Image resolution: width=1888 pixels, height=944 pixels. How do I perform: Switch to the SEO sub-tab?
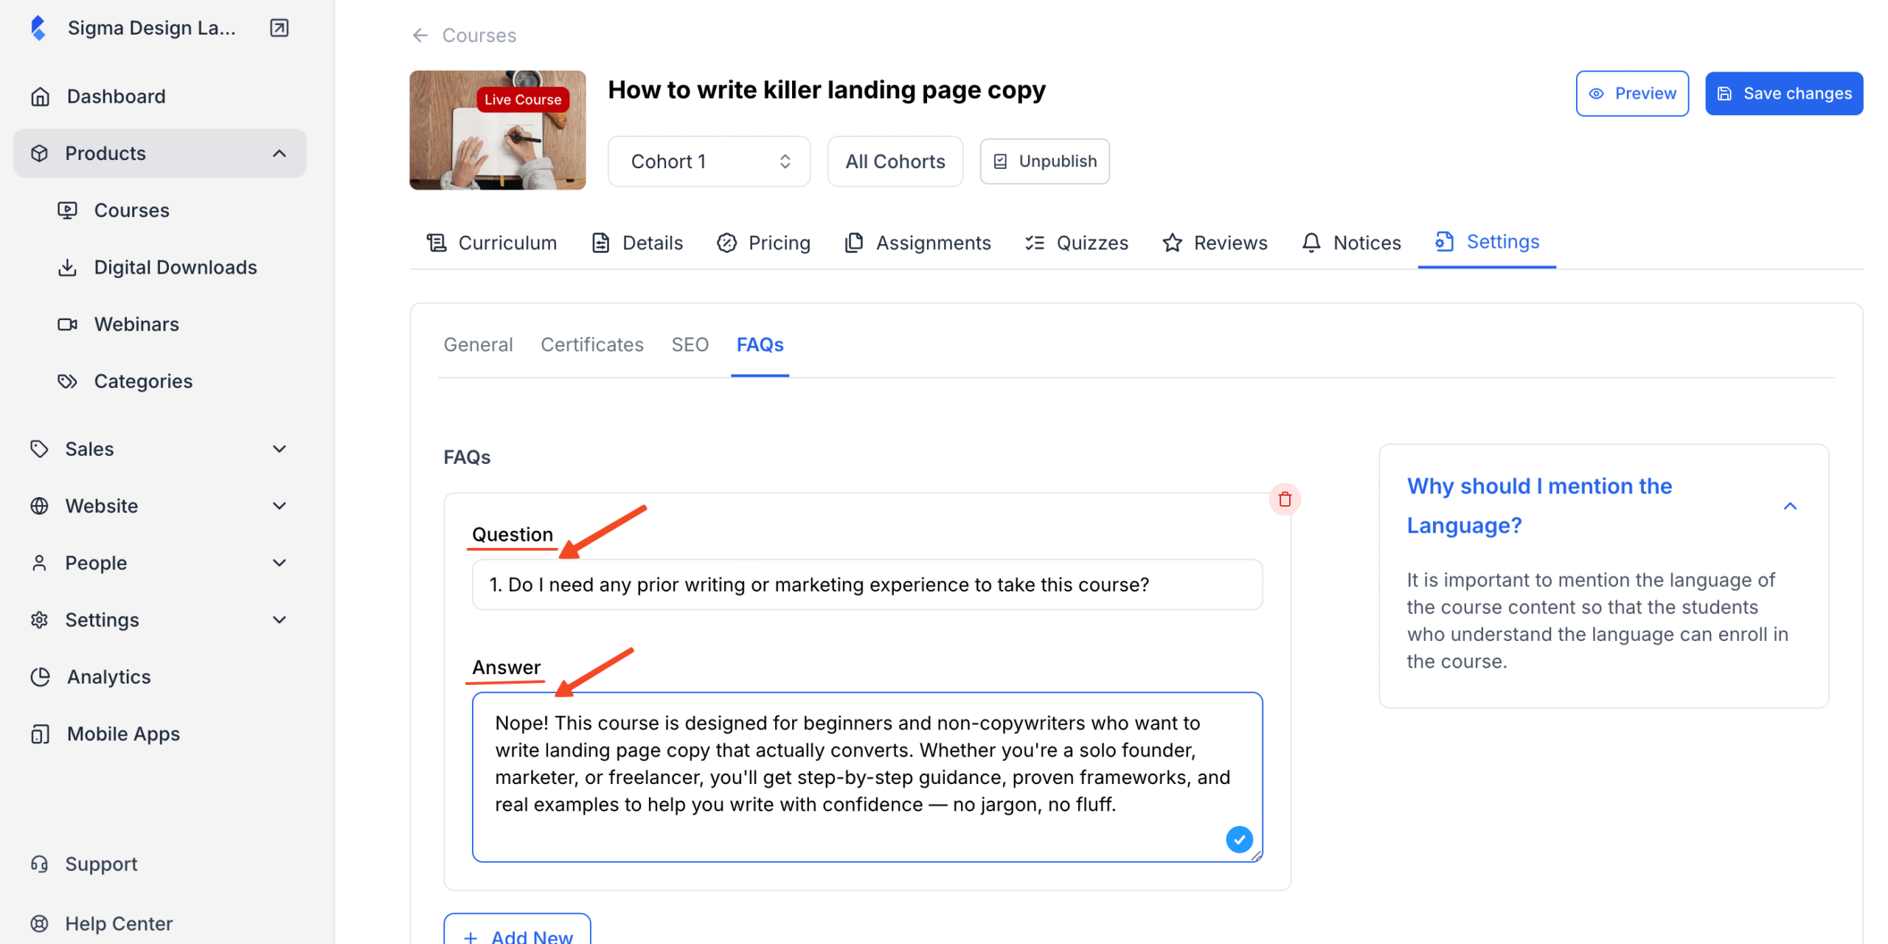click(690, 344)
